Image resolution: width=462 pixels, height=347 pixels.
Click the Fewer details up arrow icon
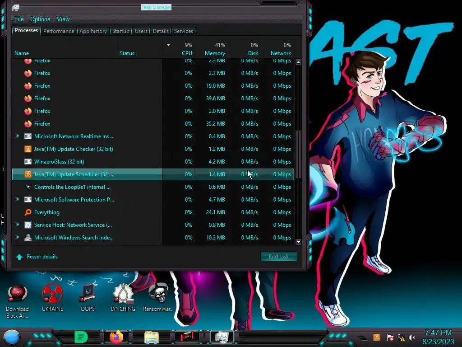click(19, 257)
